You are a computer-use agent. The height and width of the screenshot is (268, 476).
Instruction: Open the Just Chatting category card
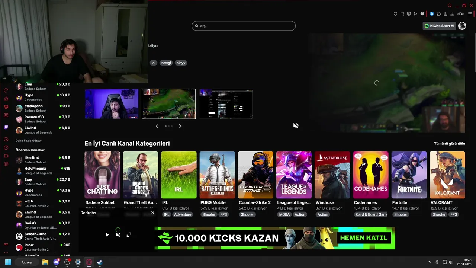point(102,175)
